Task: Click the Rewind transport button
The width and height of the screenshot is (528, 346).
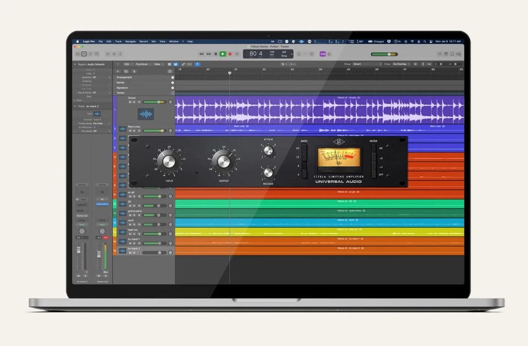Action: (x=201, y=54)
